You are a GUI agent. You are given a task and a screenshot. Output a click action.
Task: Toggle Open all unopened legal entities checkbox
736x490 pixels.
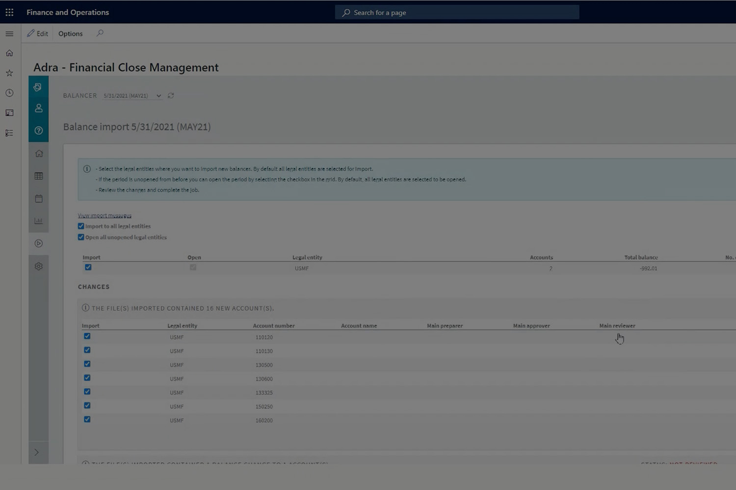(x=81, y=237)
